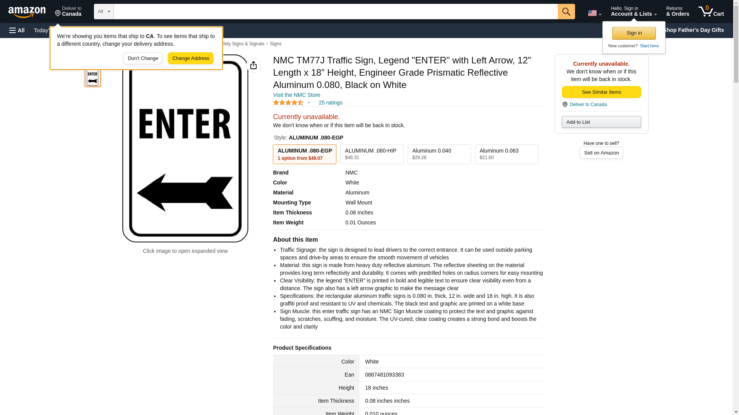
Task: Click the Change Address button
Action: (x=191, y=58)
